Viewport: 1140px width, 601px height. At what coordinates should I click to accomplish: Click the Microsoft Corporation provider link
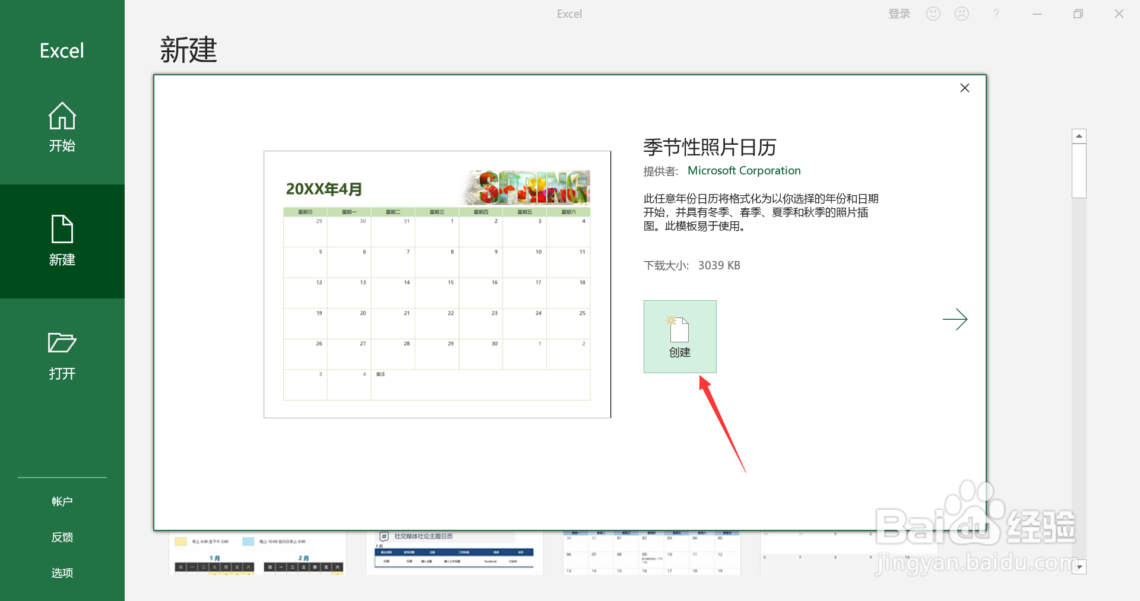coord(744,171)
